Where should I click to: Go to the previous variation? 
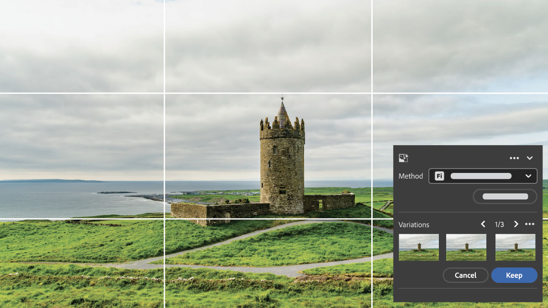click(483, 224)
